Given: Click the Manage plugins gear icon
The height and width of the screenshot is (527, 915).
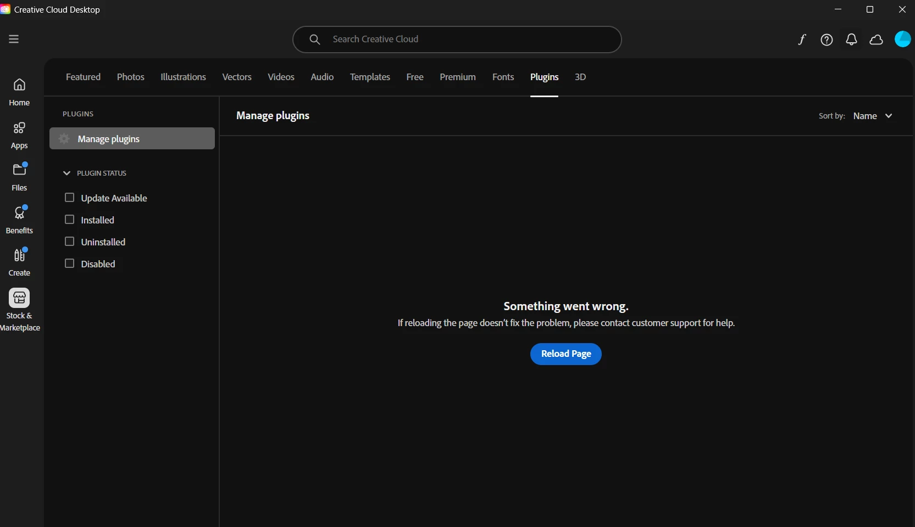Looking at the screenshot, I should pos(64,139).
